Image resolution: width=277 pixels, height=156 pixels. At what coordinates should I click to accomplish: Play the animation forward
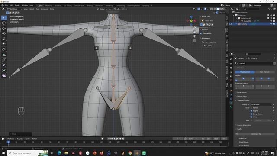click(117, 139)
